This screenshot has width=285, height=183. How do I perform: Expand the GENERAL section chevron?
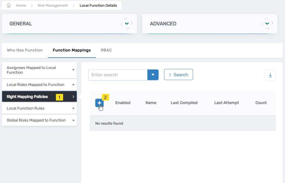[127, 23]
